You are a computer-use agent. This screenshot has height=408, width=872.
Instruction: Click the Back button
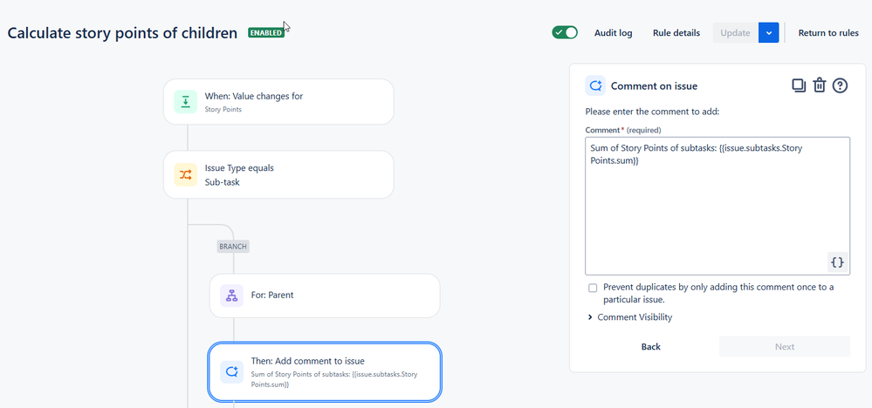[650, 347]
